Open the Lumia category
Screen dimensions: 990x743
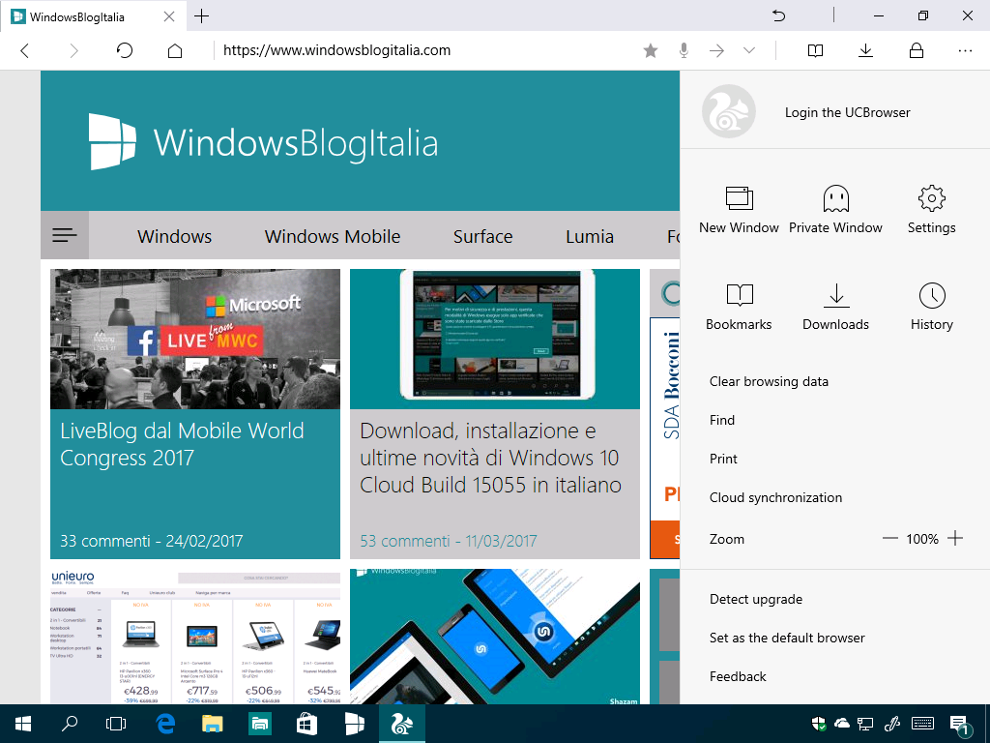(589, 236)
